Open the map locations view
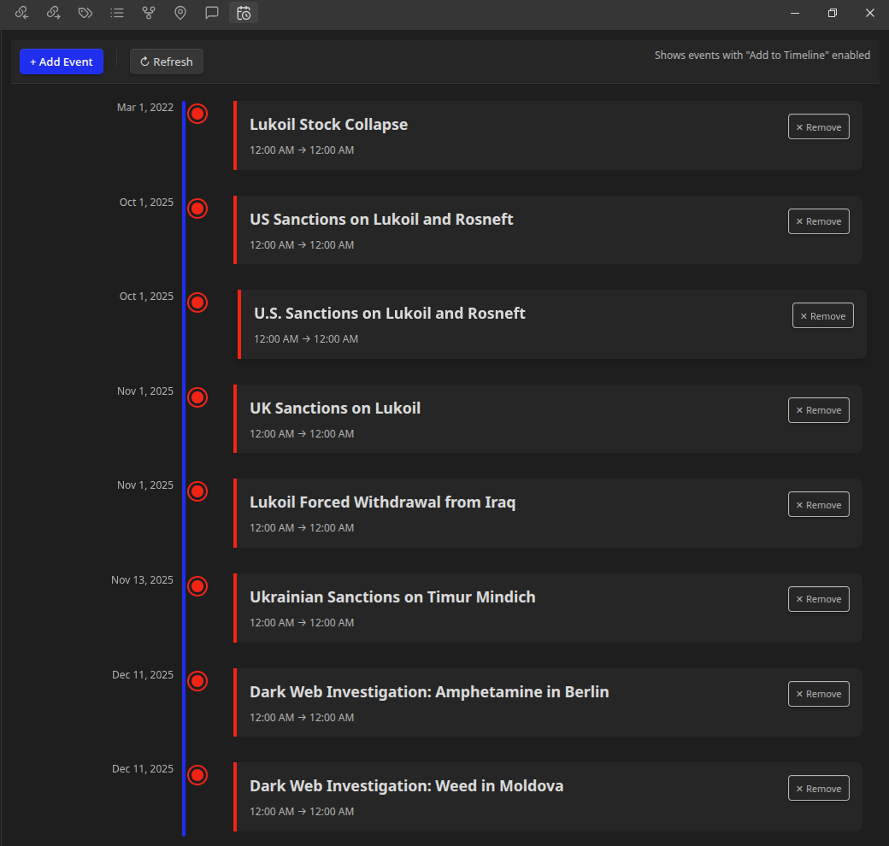This screenshot has width=889, height=846. 180,13
